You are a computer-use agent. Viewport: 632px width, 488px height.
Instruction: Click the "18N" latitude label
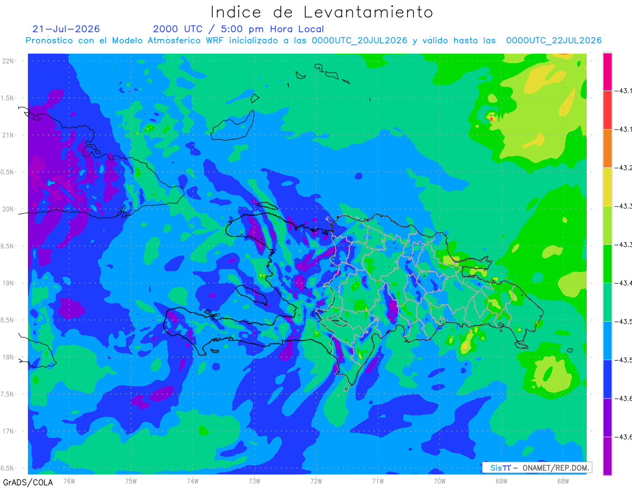tap(8, 357)
